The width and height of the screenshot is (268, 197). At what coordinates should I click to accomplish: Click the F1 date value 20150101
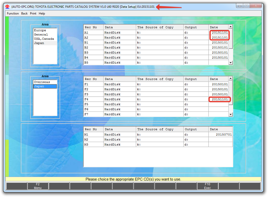click(x=220, y=84)
